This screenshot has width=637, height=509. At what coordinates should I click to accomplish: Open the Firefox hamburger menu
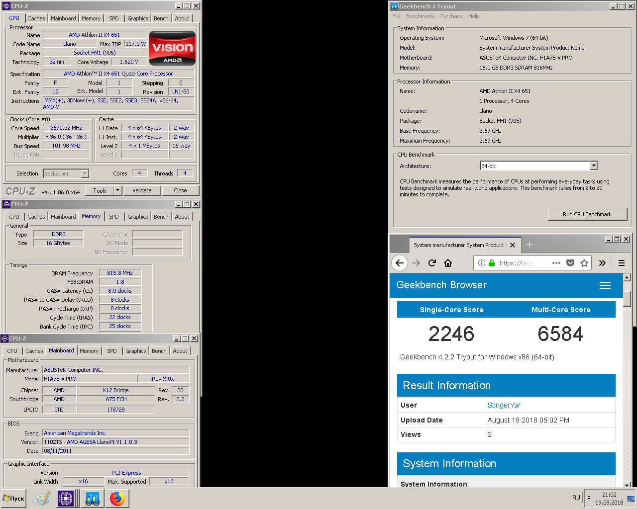[x=622, y=263]
